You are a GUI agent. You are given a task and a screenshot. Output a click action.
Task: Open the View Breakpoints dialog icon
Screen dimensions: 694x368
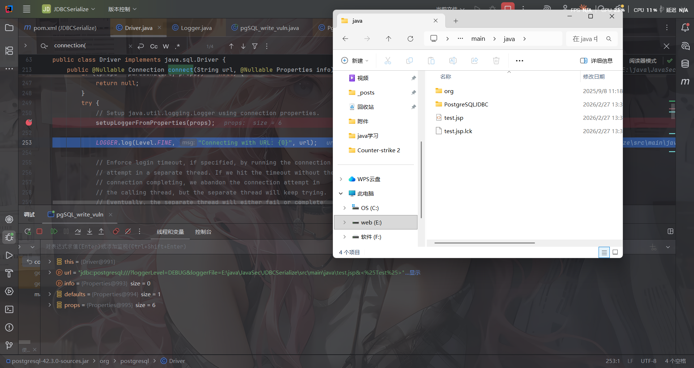(116, 232)
